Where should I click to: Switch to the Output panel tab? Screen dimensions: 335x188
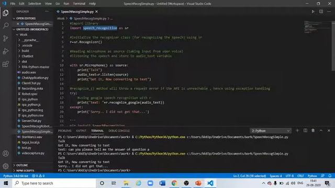pos(81,131)
